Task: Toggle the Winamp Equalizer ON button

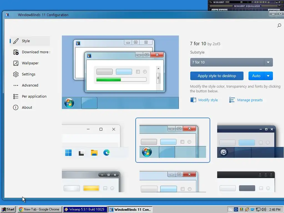Action: [215, 10]
